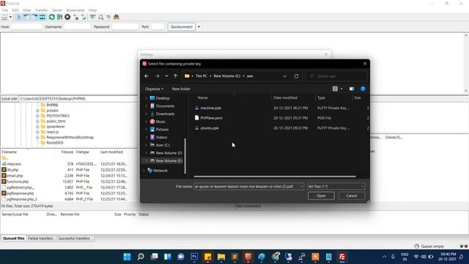
Task: Click the Cancel button in dialog
Action: coord(352,196)
